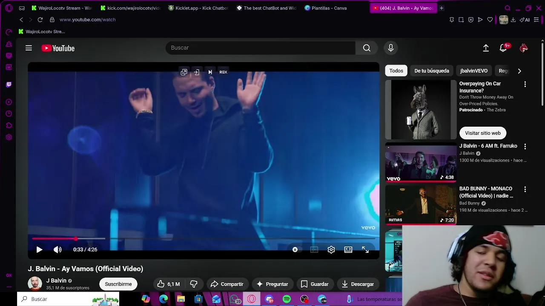The width and height of the screenshot is (545, 306).
Task: Select the Todos filter chip
Action: click(x=396, y=71)
